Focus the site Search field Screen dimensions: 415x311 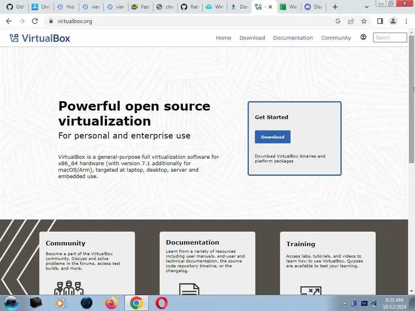(390, 37)
